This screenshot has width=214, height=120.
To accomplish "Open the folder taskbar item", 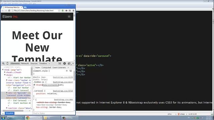I will [x=52, y=118].
